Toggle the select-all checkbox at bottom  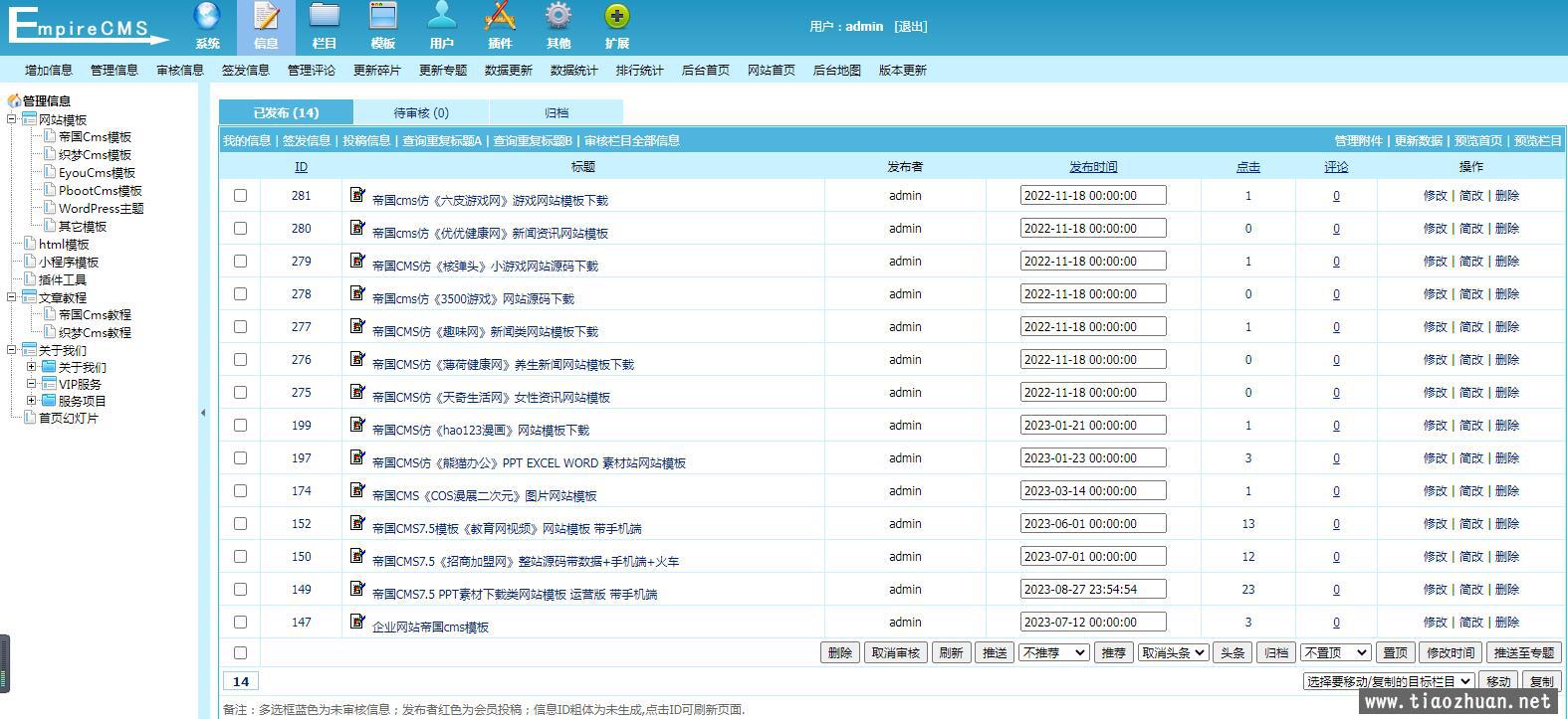[240, 653]
